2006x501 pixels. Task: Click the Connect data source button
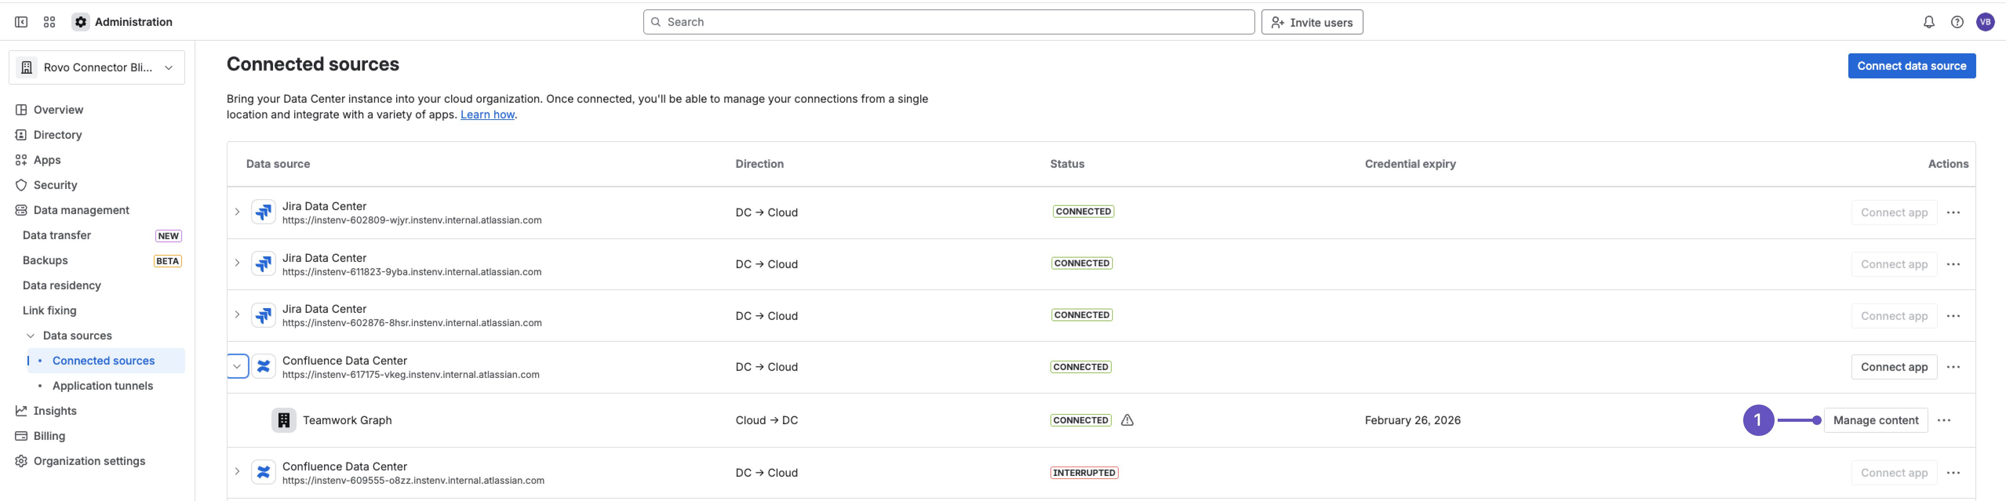tap(1912, 65)
